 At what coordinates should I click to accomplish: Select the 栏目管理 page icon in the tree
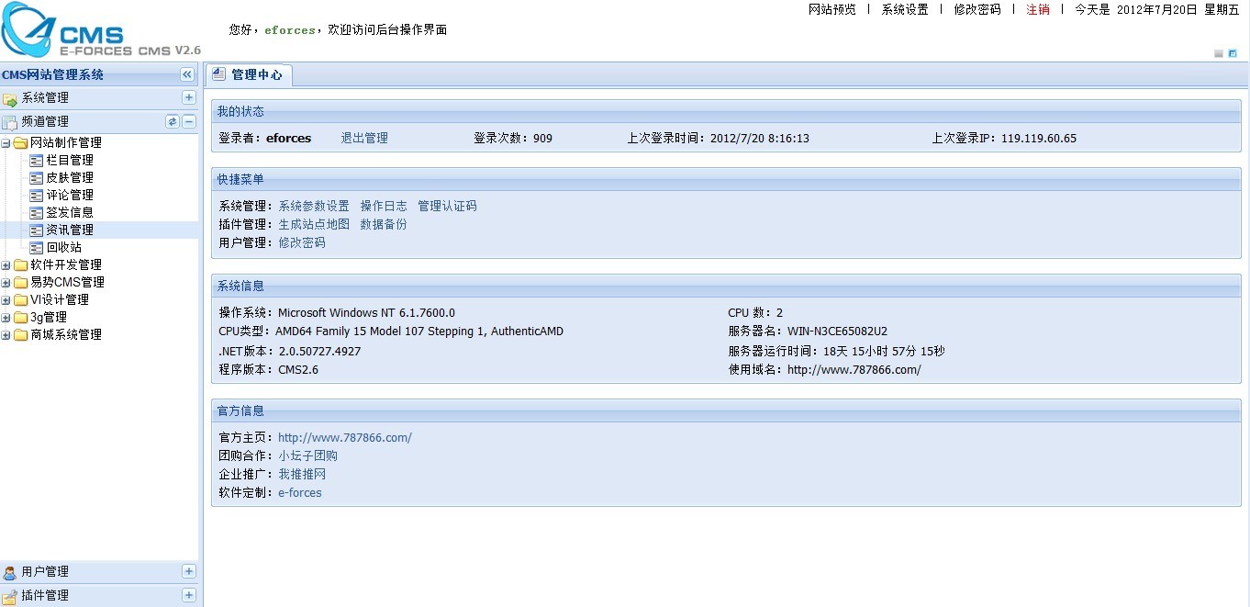point(37,160)
